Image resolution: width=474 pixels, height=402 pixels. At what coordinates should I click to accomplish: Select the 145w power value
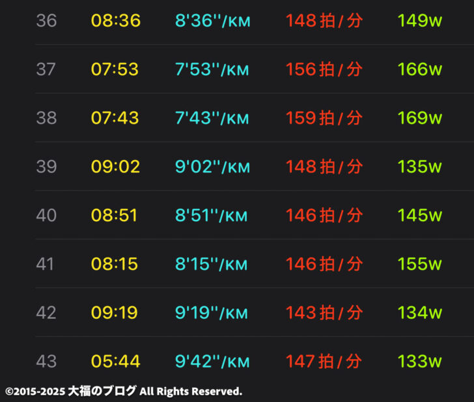pyautogui.click(x=419, y=215)
